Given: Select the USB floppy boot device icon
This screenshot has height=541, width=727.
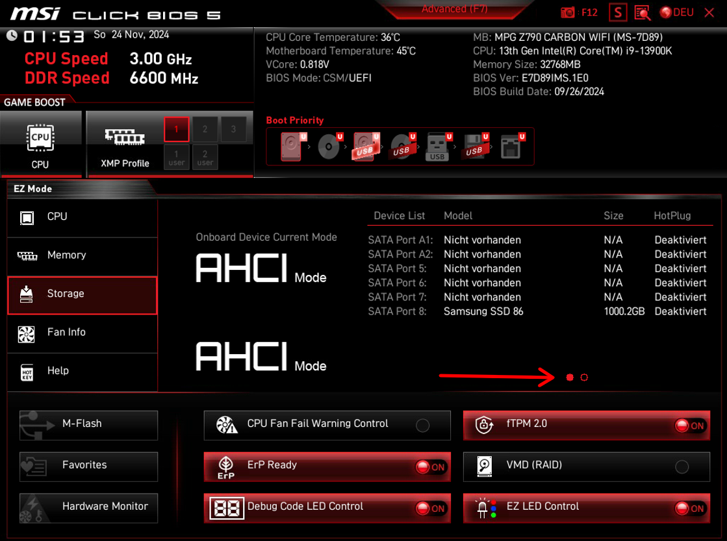Looking at the screenshot, I should [475, 147].
